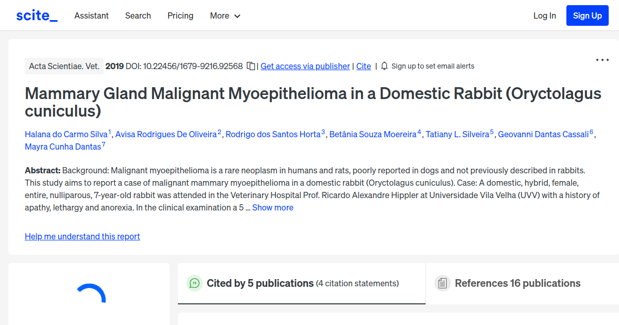Expand the truncated abstract with Show more
Viewport: 619px width, 325px height.
tap(273, 207)
